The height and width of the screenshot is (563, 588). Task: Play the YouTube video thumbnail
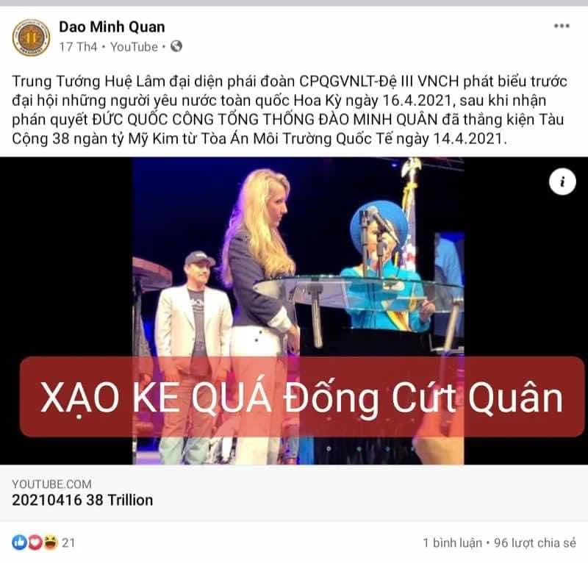(x=294, y=311)
